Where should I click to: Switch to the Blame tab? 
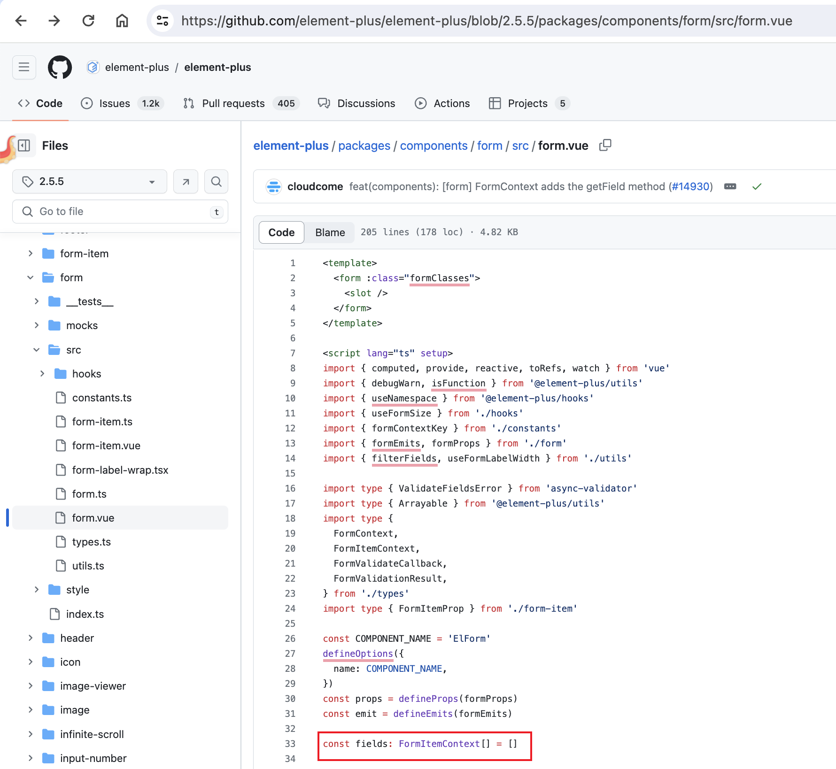click(330, 232)
